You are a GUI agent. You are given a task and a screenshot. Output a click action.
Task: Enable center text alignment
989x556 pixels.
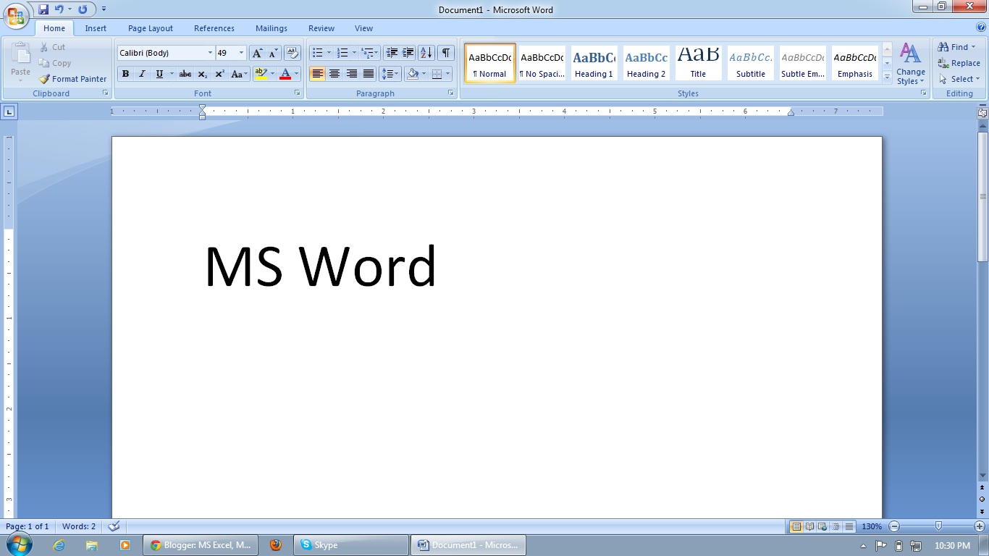334,74
